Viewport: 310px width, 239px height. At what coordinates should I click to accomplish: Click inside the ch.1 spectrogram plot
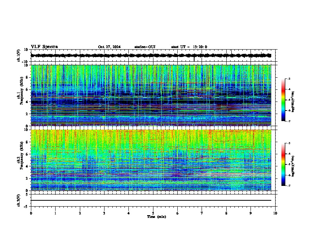click(151, 95)
